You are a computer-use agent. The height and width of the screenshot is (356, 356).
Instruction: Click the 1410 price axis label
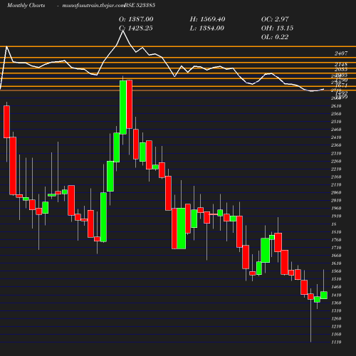[x=336, y=295]
